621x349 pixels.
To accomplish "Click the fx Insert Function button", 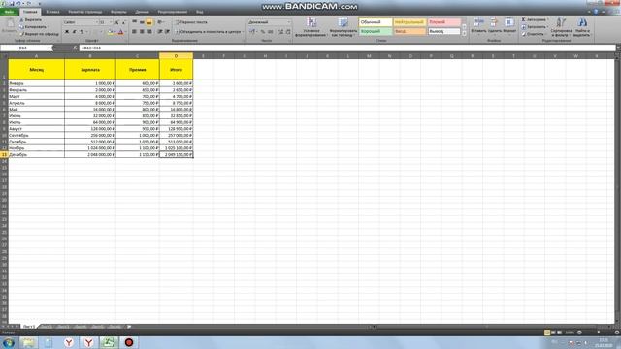I will tap(76, 48).
